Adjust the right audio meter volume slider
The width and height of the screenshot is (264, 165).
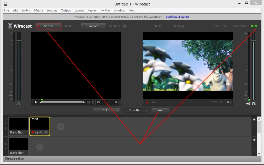[253, 41]
